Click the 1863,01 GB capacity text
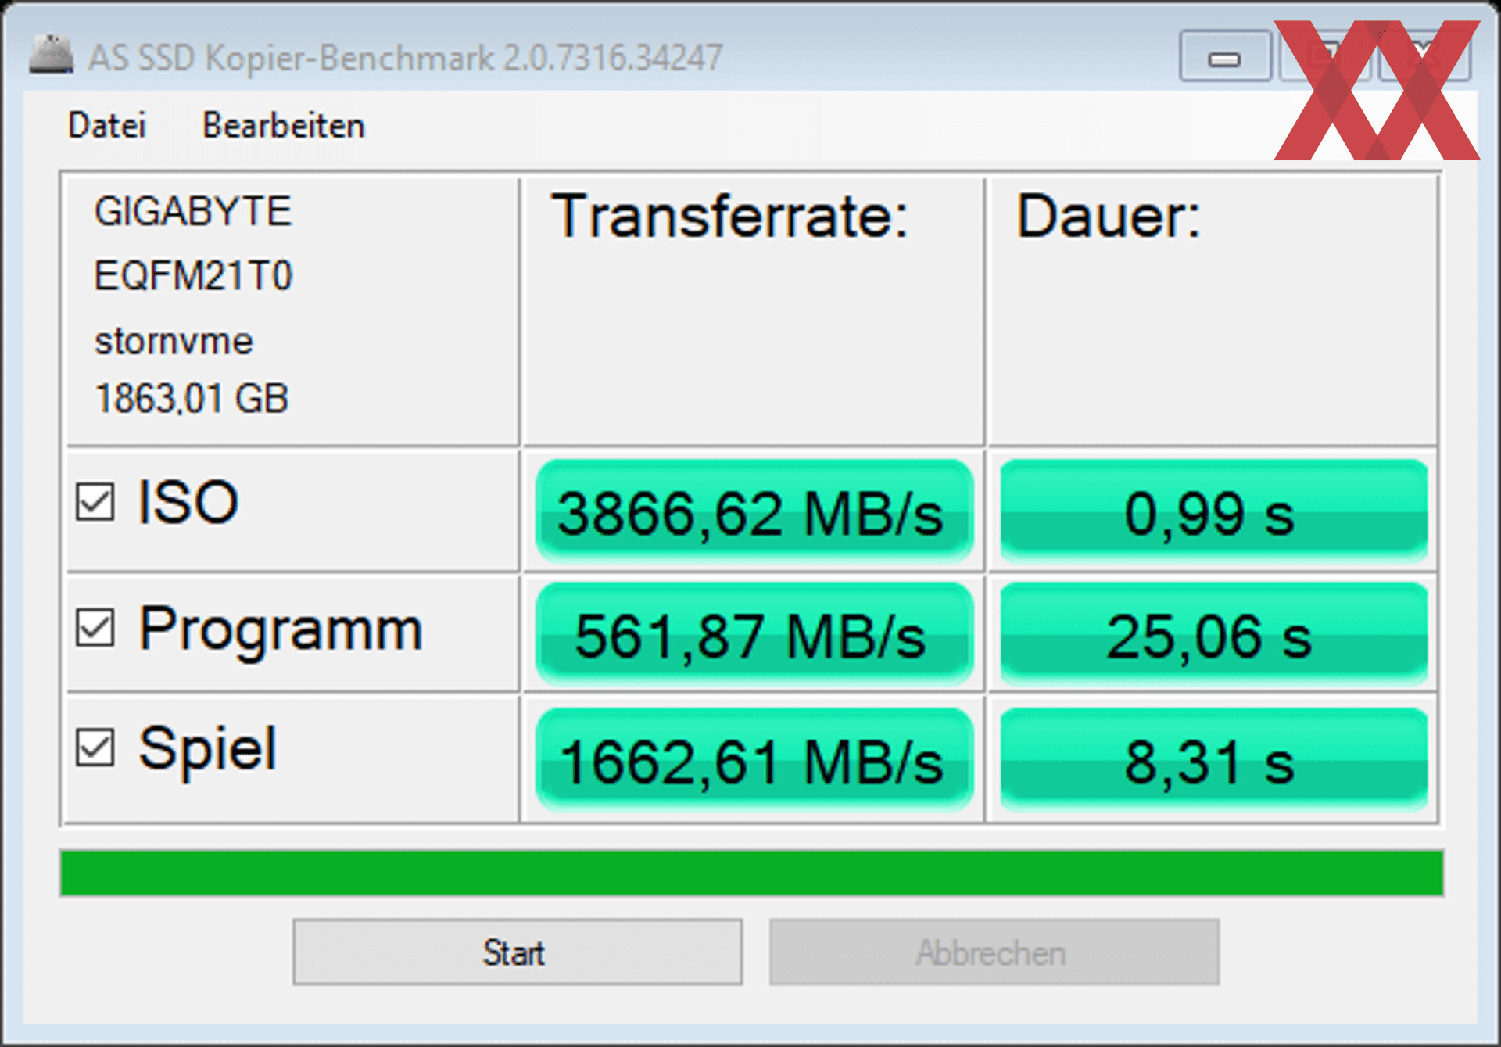Viewport: 1501px width, 1047px height. coord(192,399)
